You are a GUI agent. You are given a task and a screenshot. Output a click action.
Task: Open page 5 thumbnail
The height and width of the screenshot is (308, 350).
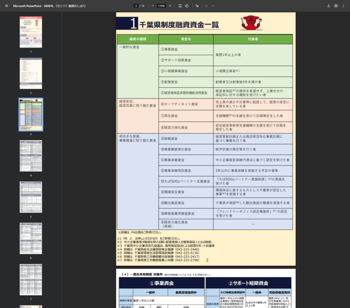pos(31,197)
